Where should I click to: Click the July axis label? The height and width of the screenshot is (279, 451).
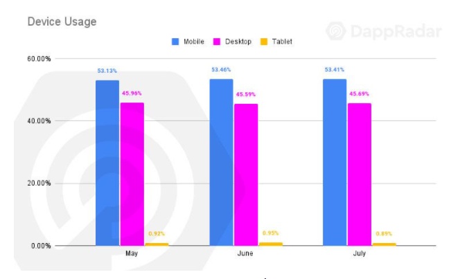click(360, 253)
